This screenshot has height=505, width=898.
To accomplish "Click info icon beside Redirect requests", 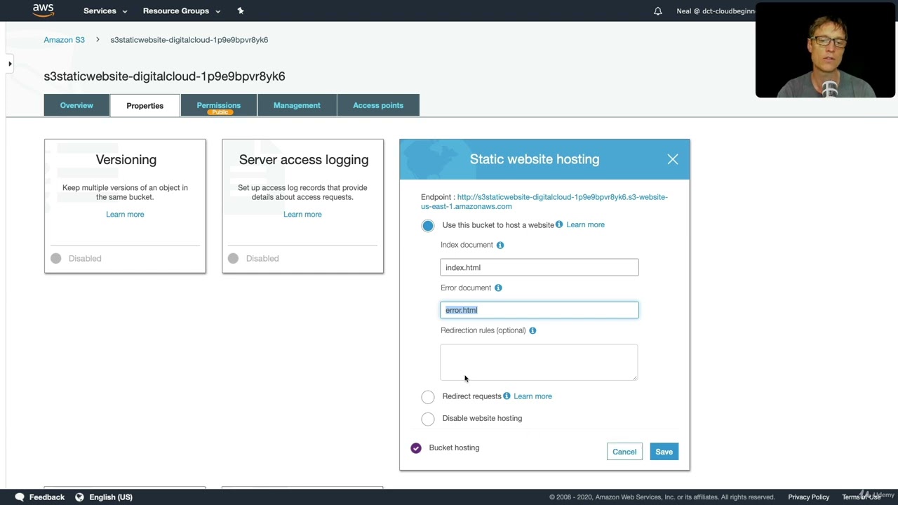I will 507,396.
